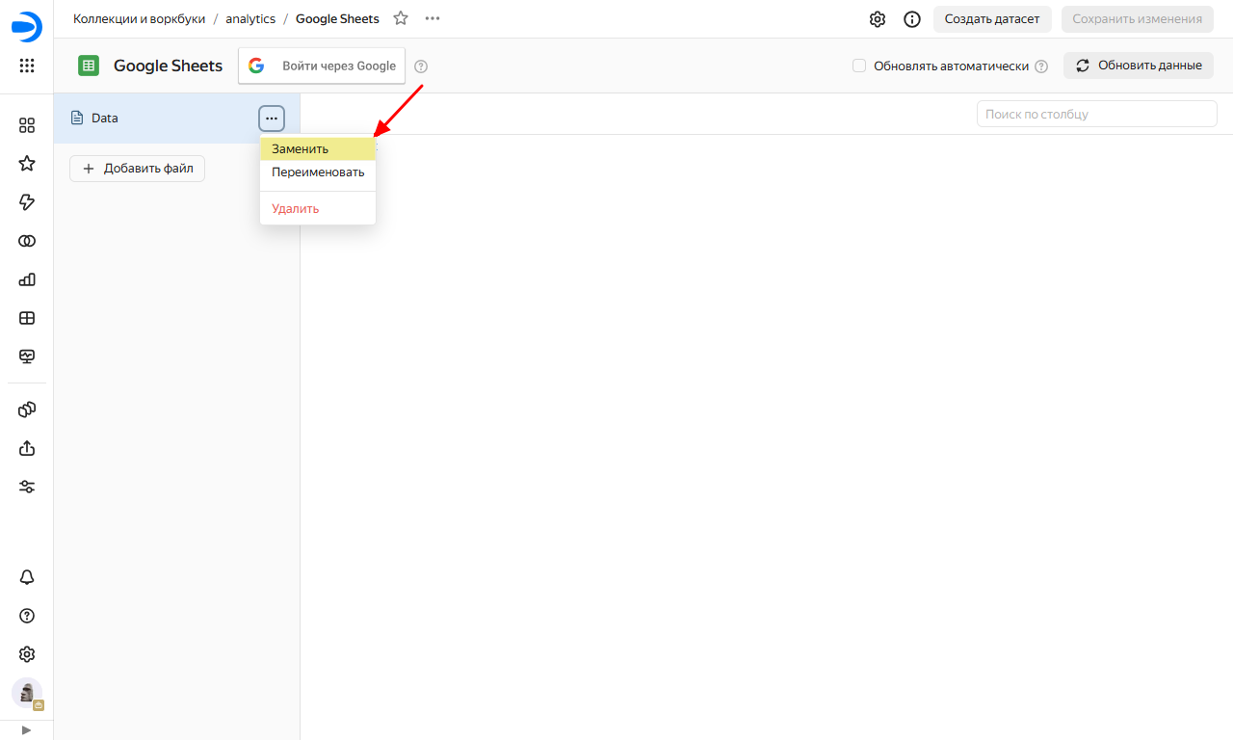
Task: Focus the 'Поиск по столбцу' search field
Action: (x=1096, y=114)
